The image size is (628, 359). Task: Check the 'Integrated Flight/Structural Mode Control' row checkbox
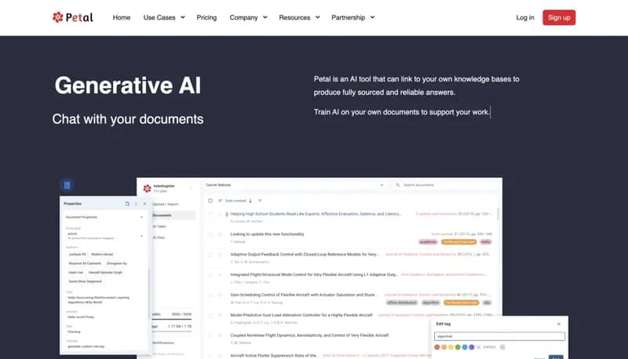(210, 275)
